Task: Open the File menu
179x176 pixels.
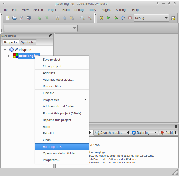Action: (x=5, y=10)
